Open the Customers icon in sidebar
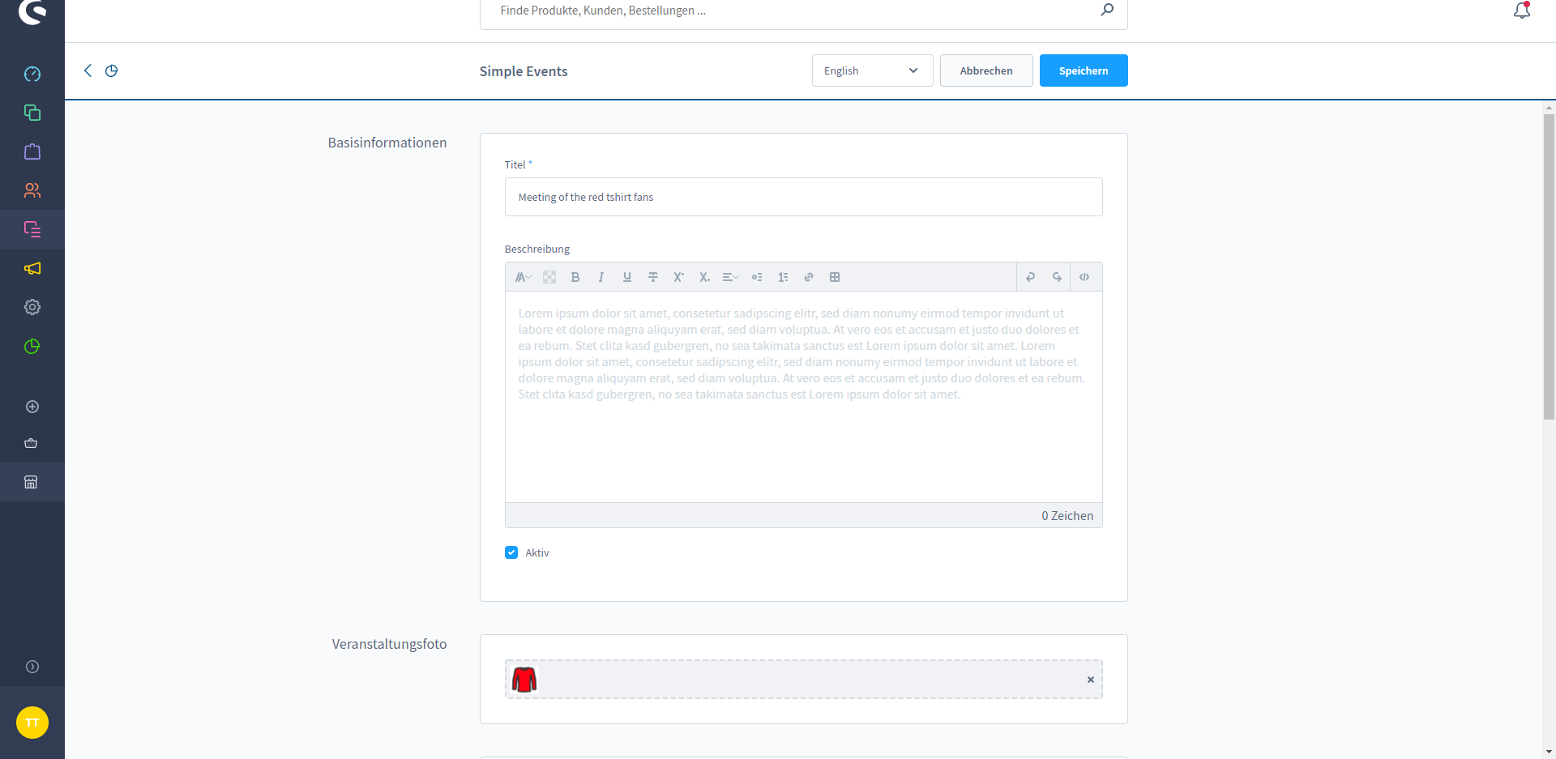 click(x=32, y=190)
